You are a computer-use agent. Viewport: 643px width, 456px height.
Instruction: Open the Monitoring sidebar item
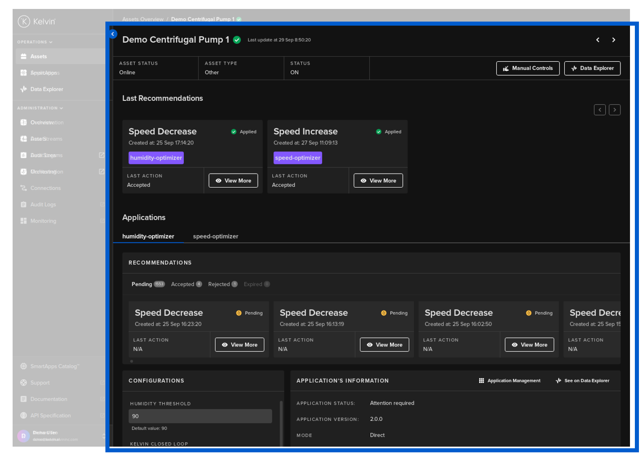[x=43, y=221]
